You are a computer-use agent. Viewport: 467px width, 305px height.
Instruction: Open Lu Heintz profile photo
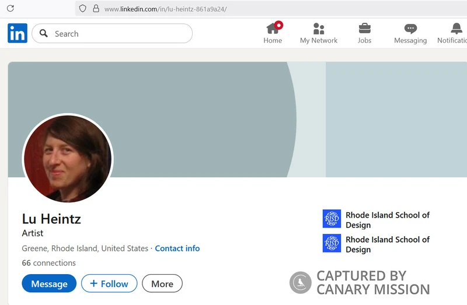click(x=68, y=159)
